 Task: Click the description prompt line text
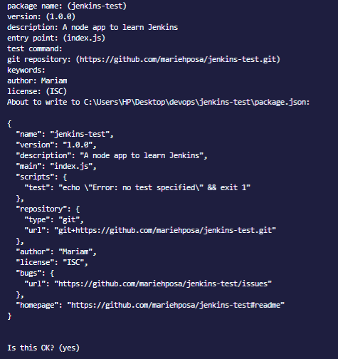93,27
